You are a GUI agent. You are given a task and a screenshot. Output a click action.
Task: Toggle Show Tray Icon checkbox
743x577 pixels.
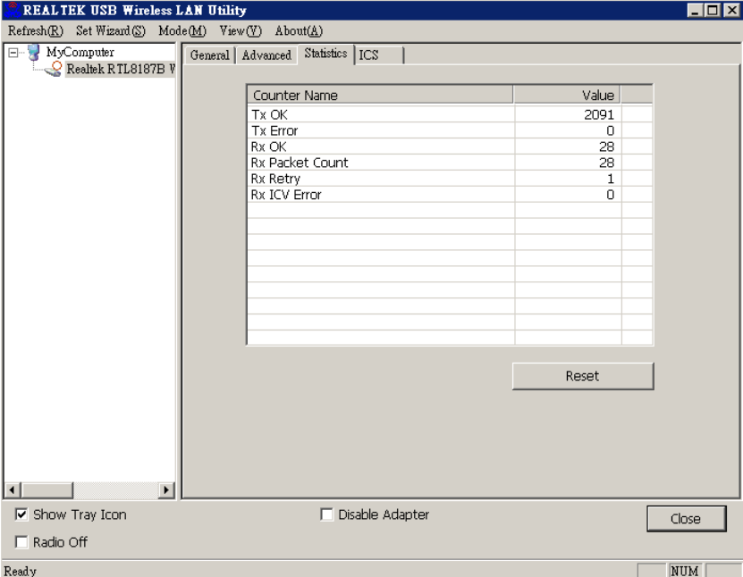tap(21, 514)
